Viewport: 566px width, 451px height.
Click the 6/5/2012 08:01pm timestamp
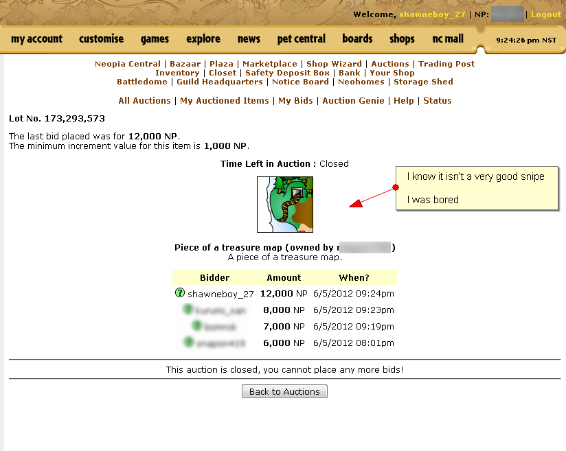point(354,343)
